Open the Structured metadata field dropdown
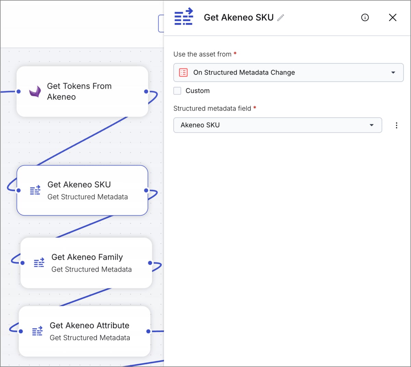Screen dimensions: 411x367 click(x=277, y=125)
